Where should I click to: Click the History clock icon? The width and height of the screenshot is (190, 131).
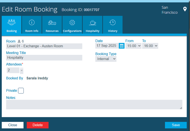113,22
